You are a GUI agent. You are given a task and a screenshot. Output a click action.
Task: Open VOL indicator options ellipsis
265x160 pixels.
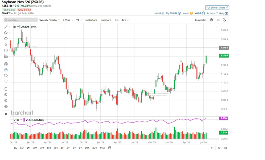(x=21, y=120)
